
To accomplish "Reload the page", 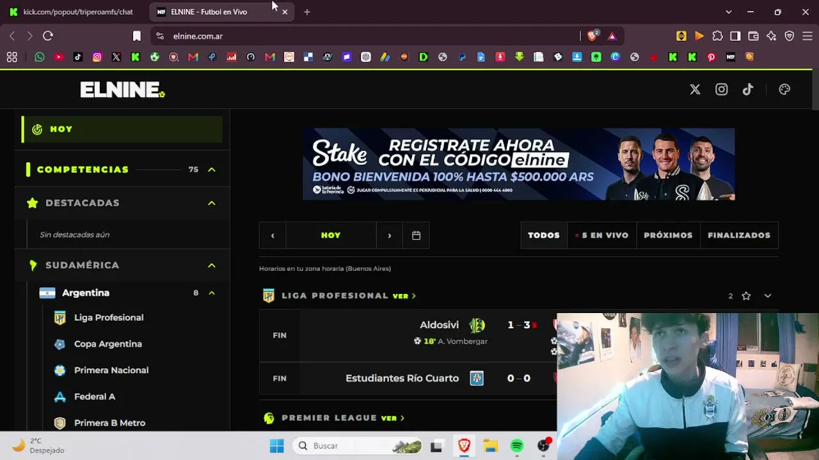I will point(48,36).
